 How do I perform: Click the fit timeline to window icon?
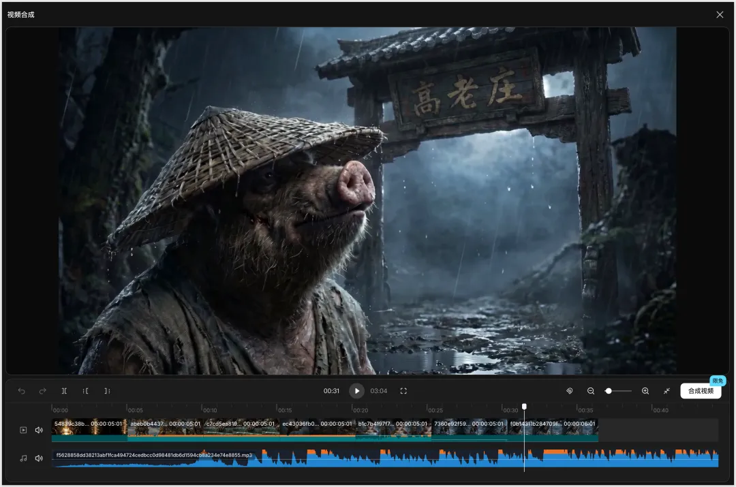tap(666, 391)
